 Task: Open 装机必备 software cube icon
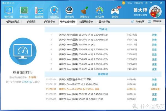click(100, 12)
